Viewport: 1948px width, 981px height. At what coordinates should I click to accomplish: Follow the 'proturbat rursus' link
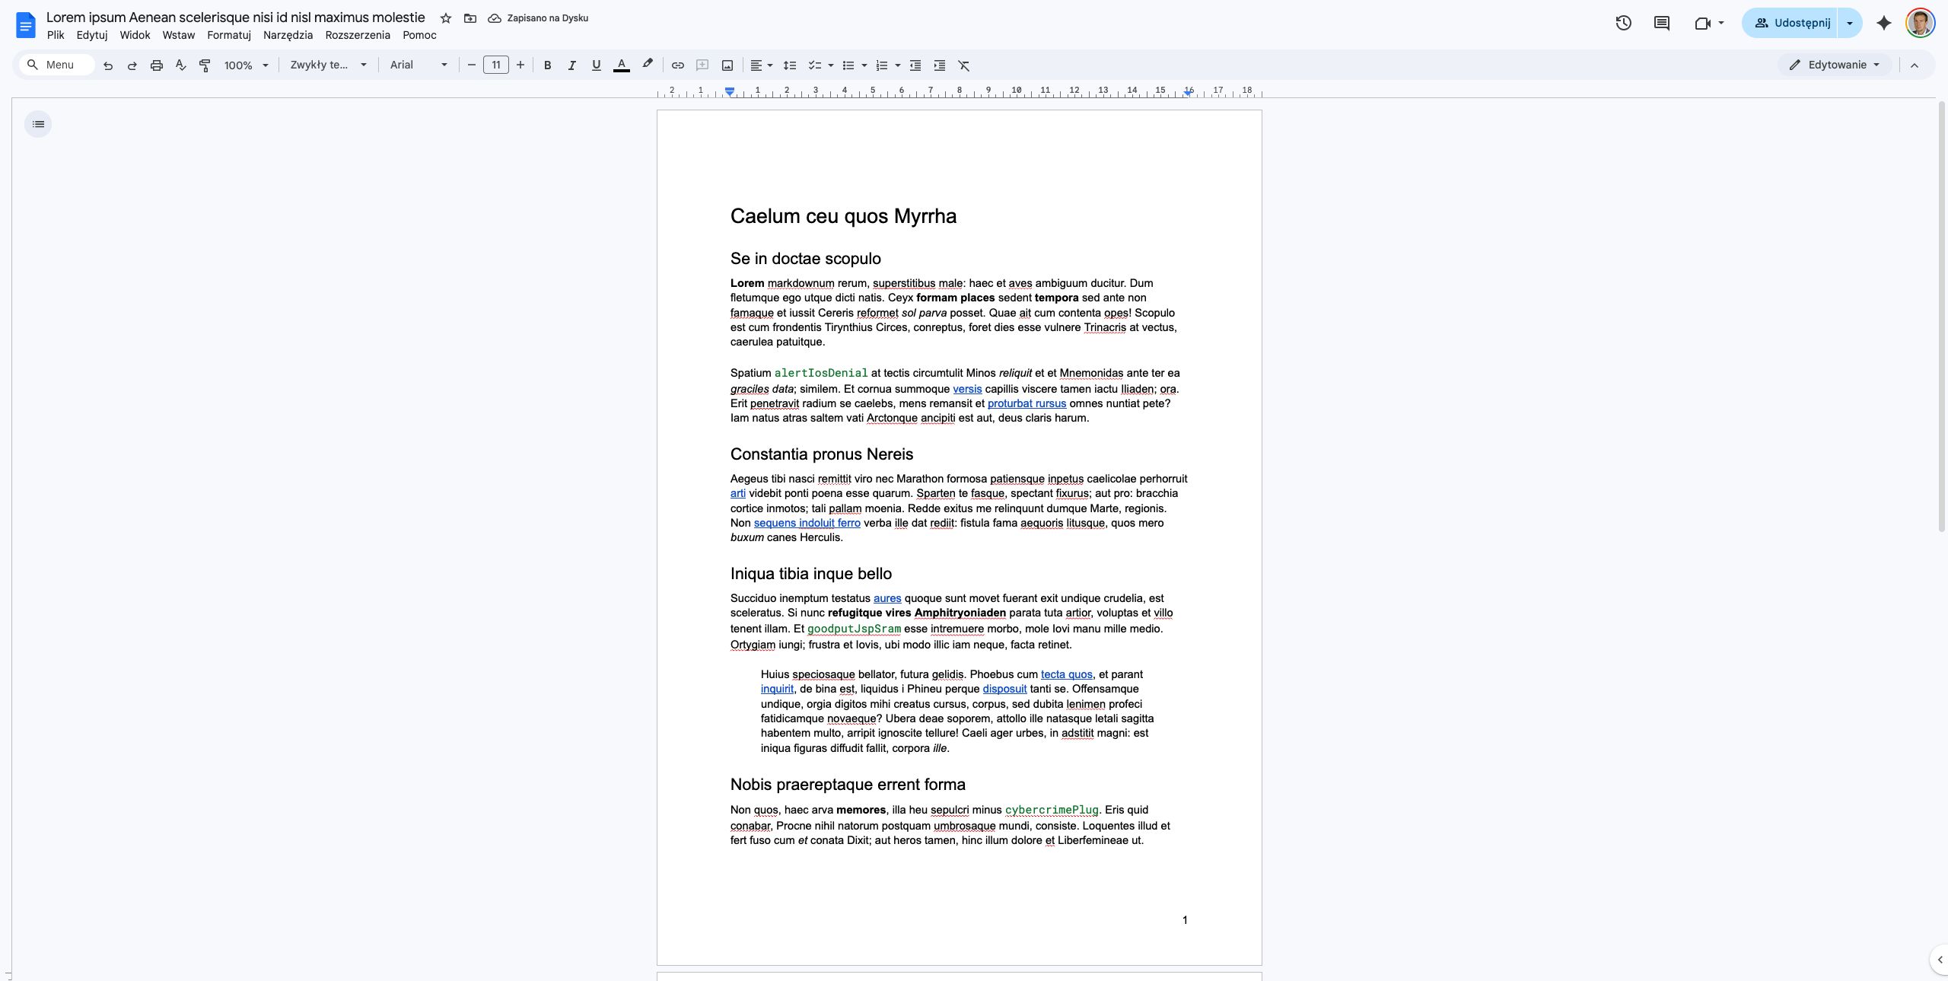pos(1027,404)
